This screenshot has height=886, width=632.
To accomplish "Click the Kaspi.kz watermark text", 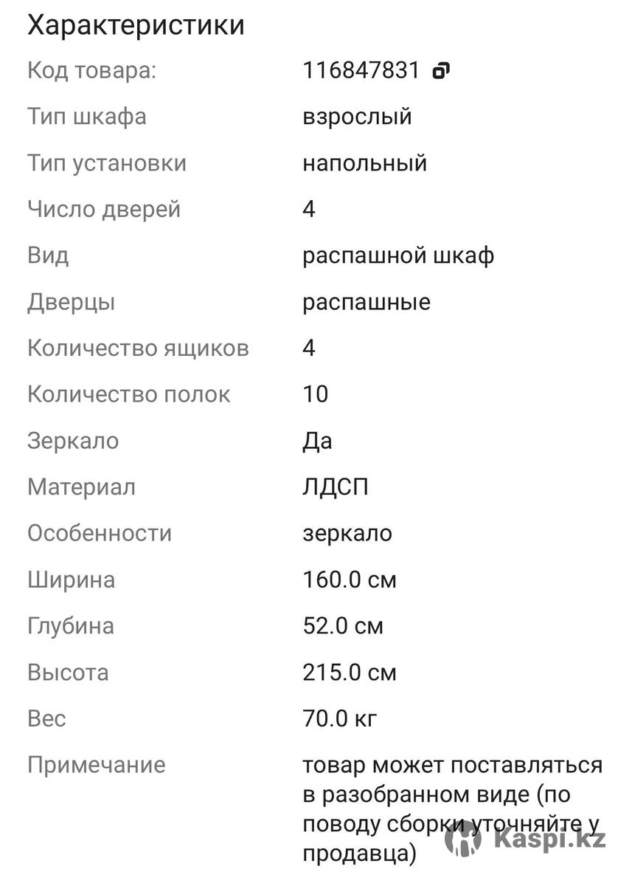I will (x=550, y=839).
